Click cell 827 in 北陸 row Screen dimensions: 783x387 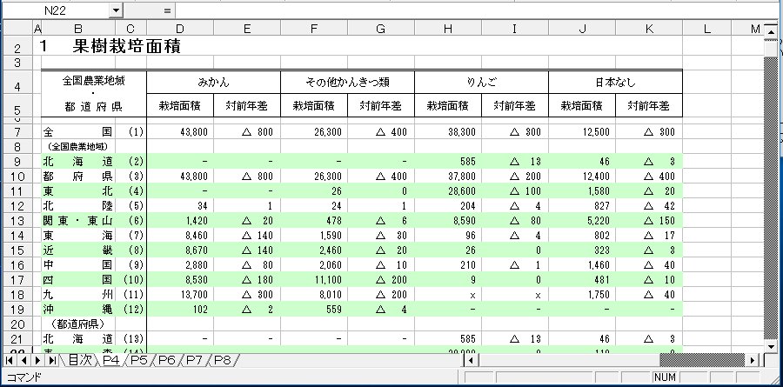(582, 206)
